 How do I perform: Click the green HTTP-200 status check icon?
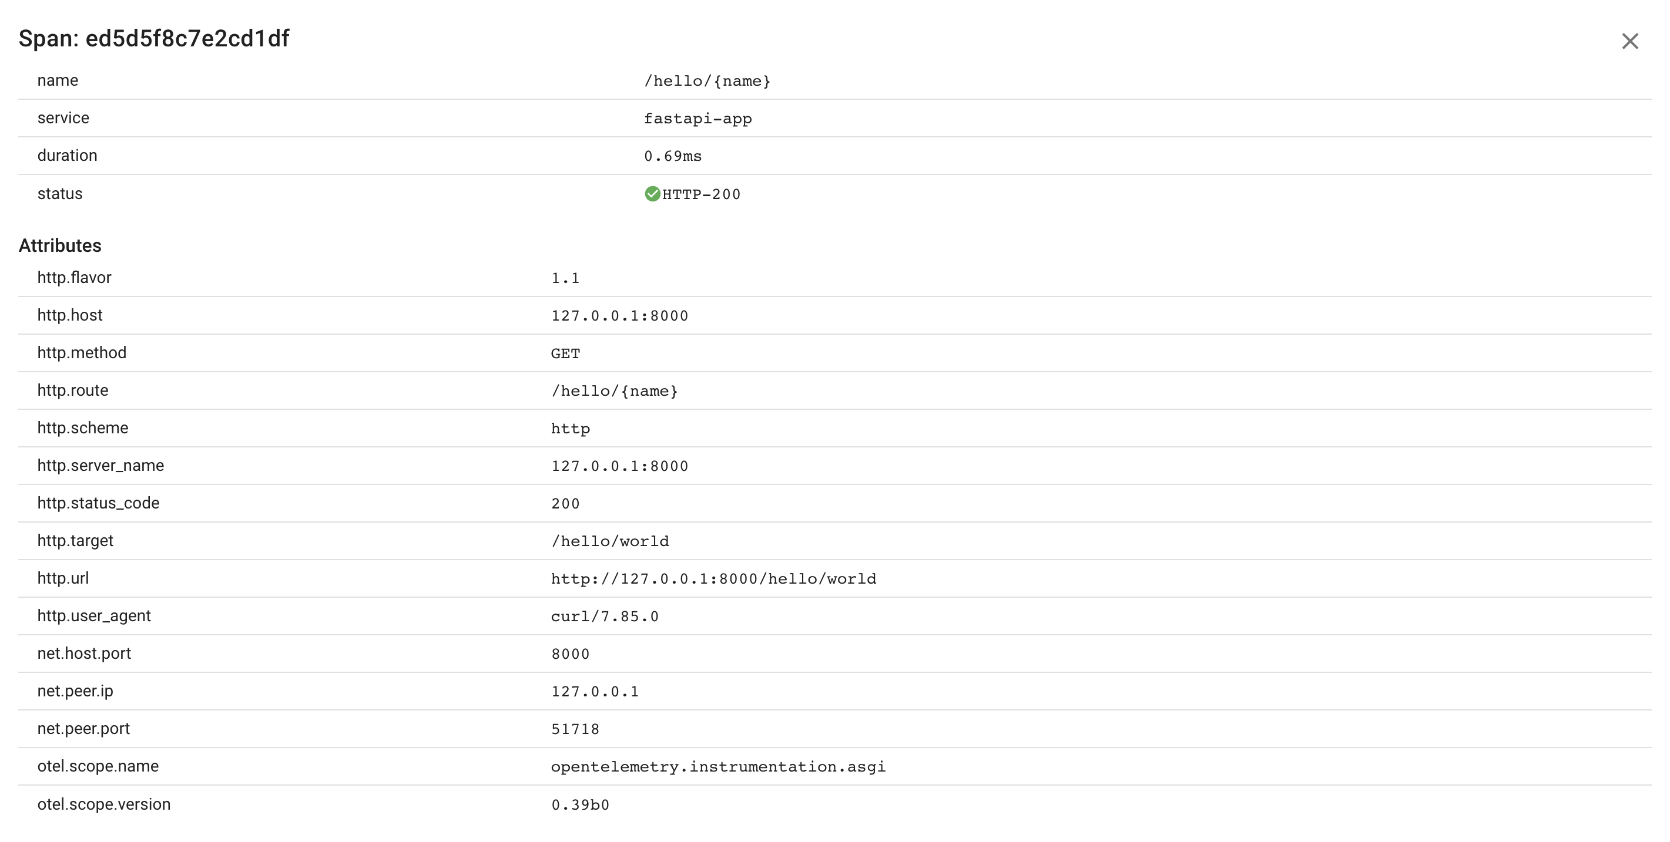tap(652, 194)
